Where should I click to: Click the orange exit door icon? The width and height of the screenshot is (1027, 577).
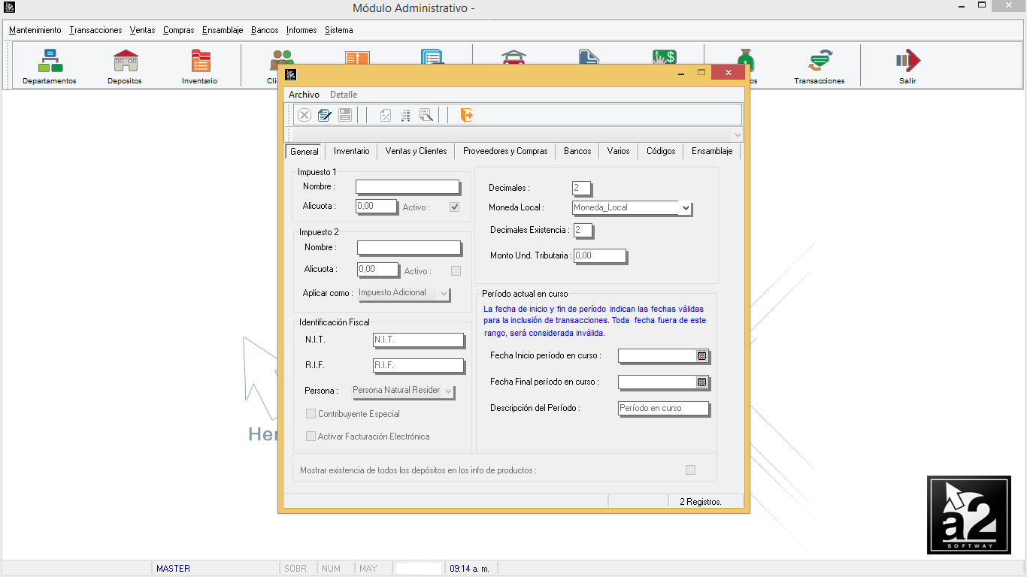(x=466, y=115)
